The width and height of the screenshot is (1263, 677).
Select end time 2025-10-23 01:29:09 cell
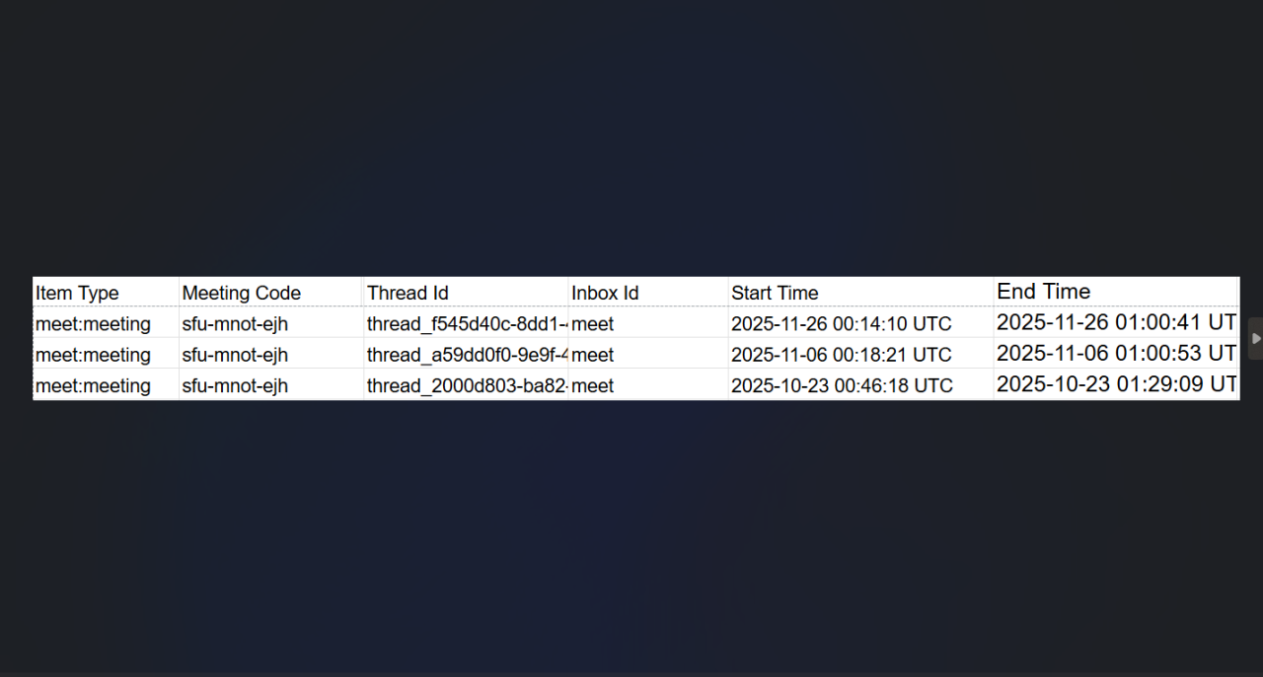coord(1115,384)
